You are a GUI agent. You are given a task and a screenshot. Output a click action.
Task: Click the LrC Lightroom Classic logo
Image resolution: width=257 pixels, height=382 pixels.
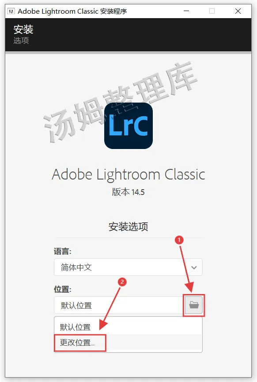pyautogui.click(x=128, y=126)
